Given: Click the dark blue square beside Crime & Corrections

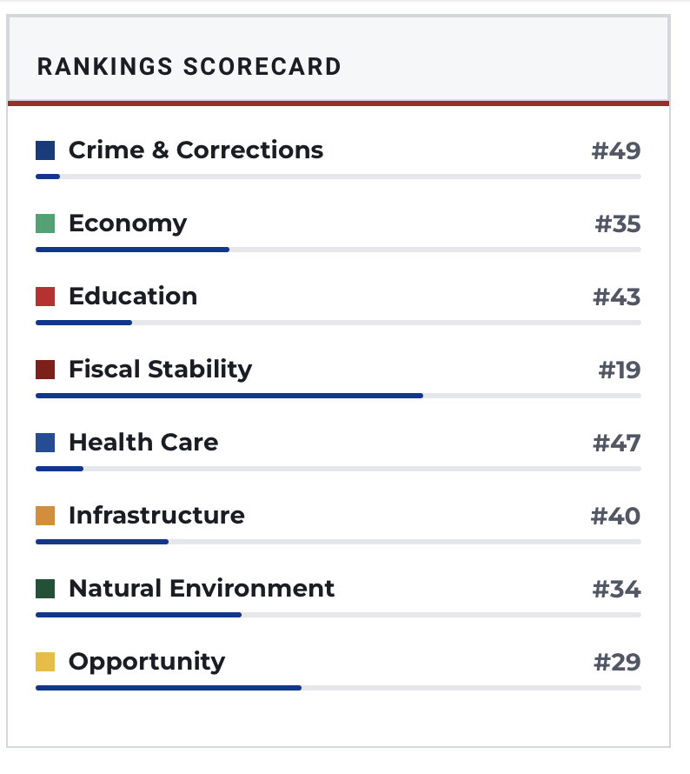Looking at the screenshot, I should (45, 150).
